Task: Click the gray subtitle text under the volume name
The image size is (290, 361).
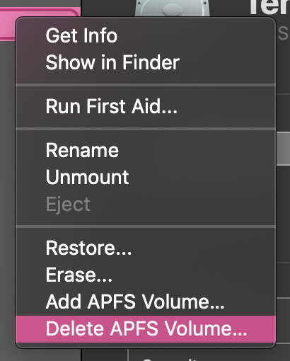Action: click(283, 33)
